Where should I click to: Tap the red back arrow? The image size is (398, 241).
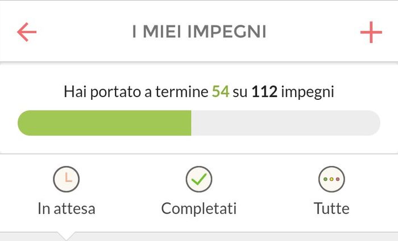coord(27,32)
